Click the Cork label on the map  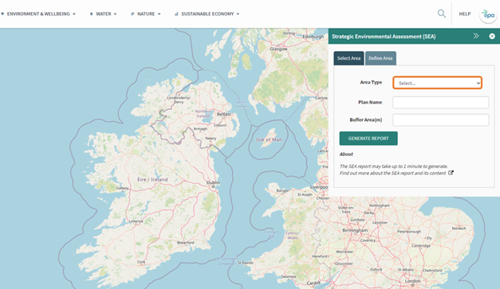141,262
